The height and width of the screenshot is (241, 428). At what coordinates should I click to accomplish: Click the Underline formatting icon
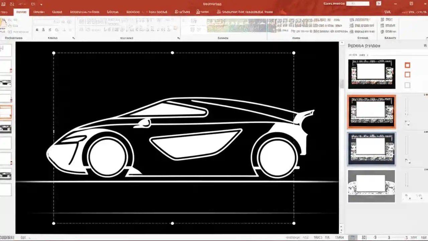[50, 29]
